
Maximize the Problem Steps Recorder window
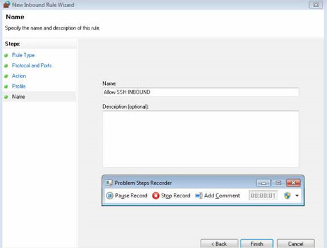(x=278, y=183)
